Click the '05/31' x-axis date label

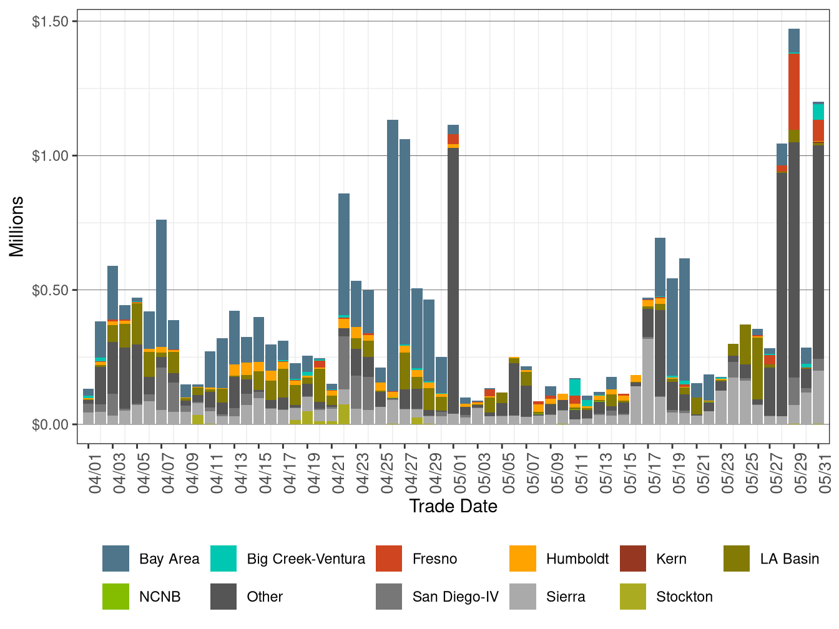coord(826,473)
